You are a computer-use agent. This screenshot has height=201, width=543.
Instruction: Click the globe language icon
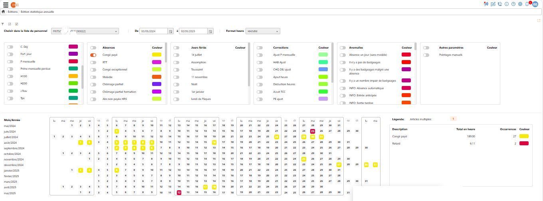520,4
